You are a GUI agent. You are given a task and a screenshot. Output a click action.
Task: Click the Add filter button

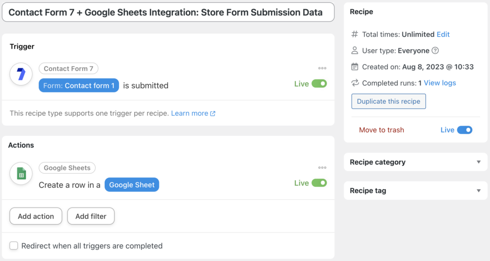(x=91, y=216)
